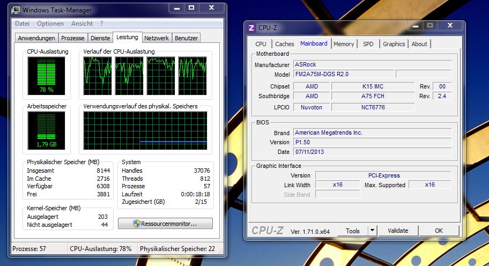This screenshot has height=266, width=489.
Task: Open the CPU tab in CPU-Z
Action: (261, 44)
